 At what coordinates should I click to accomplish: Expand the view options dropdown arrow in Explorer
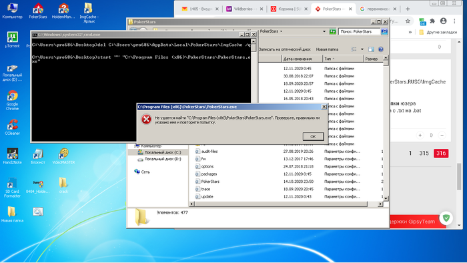(x=362, y=49)
